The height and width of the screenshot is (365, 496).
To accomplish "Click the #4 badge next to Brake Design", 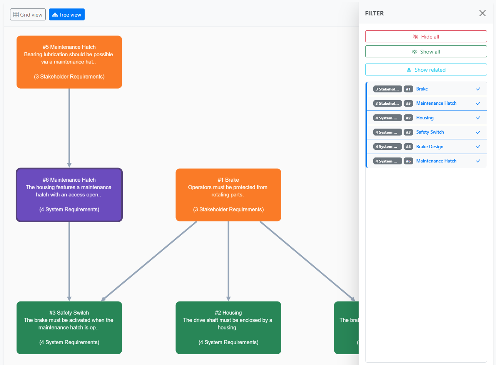I will click(408, 146).
